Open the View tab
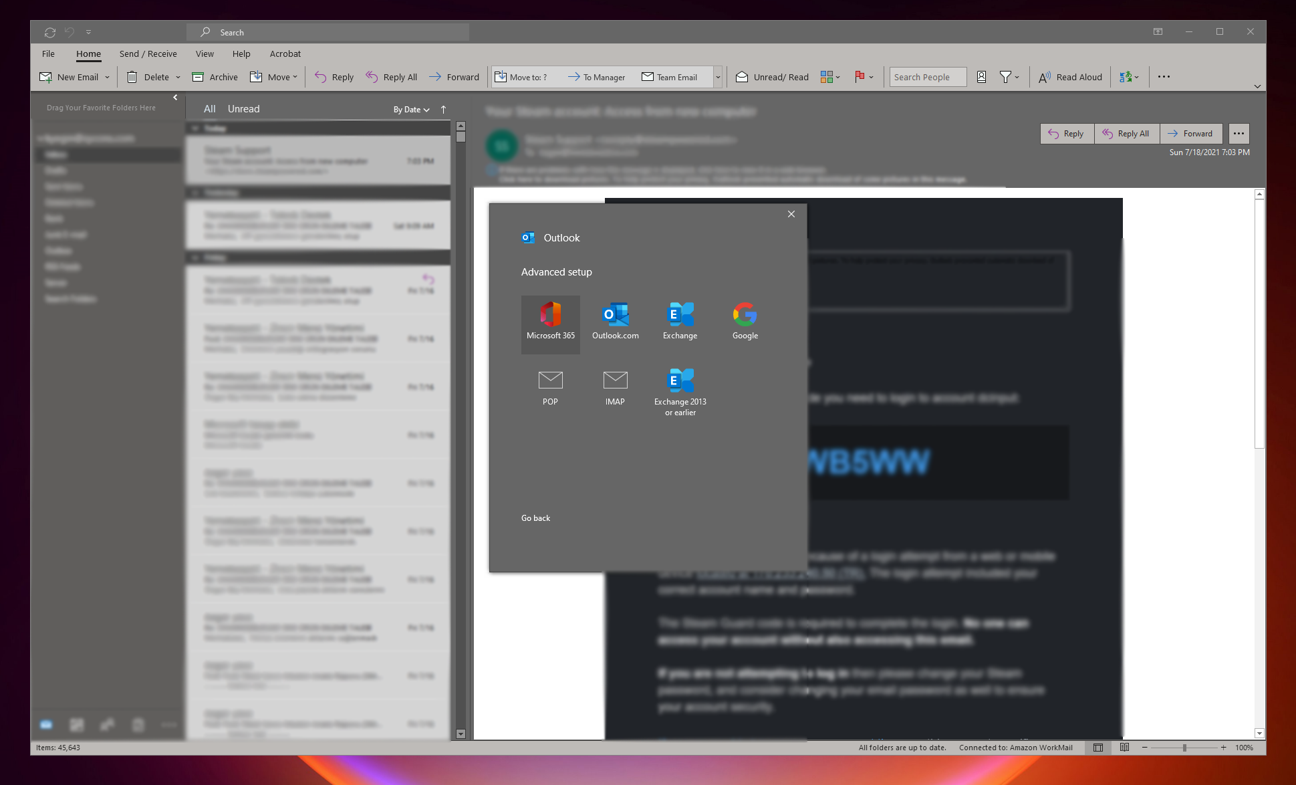 pyautogui.click(x=205, y=53)
